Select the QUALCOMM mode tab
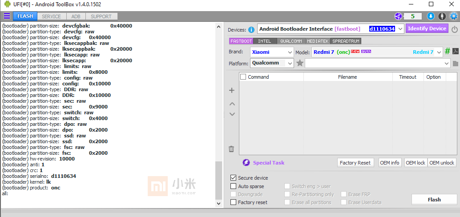Screen dimensions: 460x217 coord(291,41)
